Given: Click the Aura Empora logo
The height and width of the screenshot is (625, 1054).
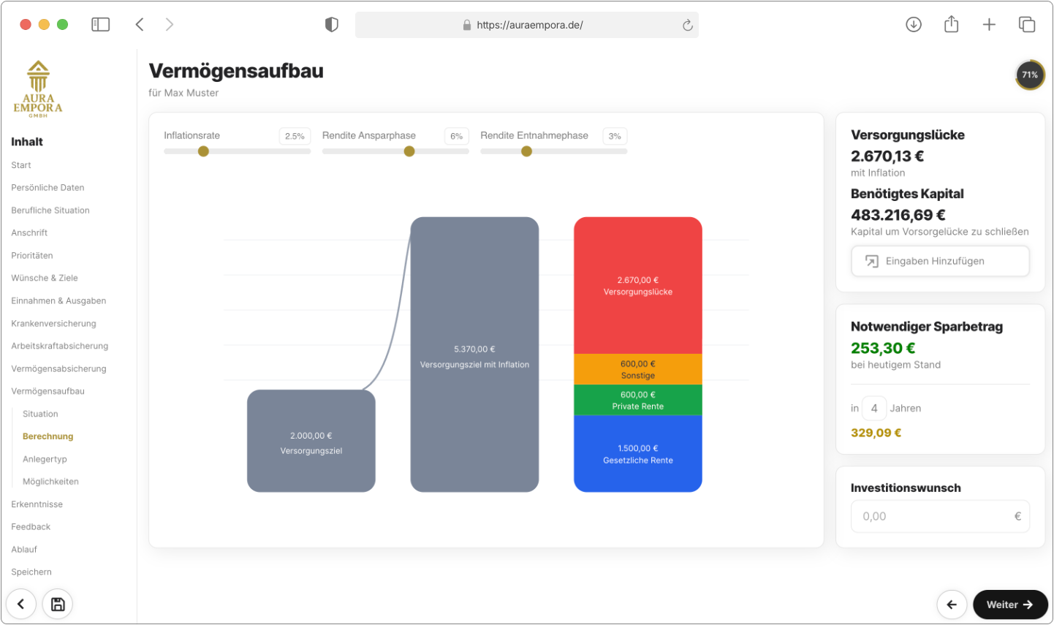Looking at the screenshot, I should [38, 89].
